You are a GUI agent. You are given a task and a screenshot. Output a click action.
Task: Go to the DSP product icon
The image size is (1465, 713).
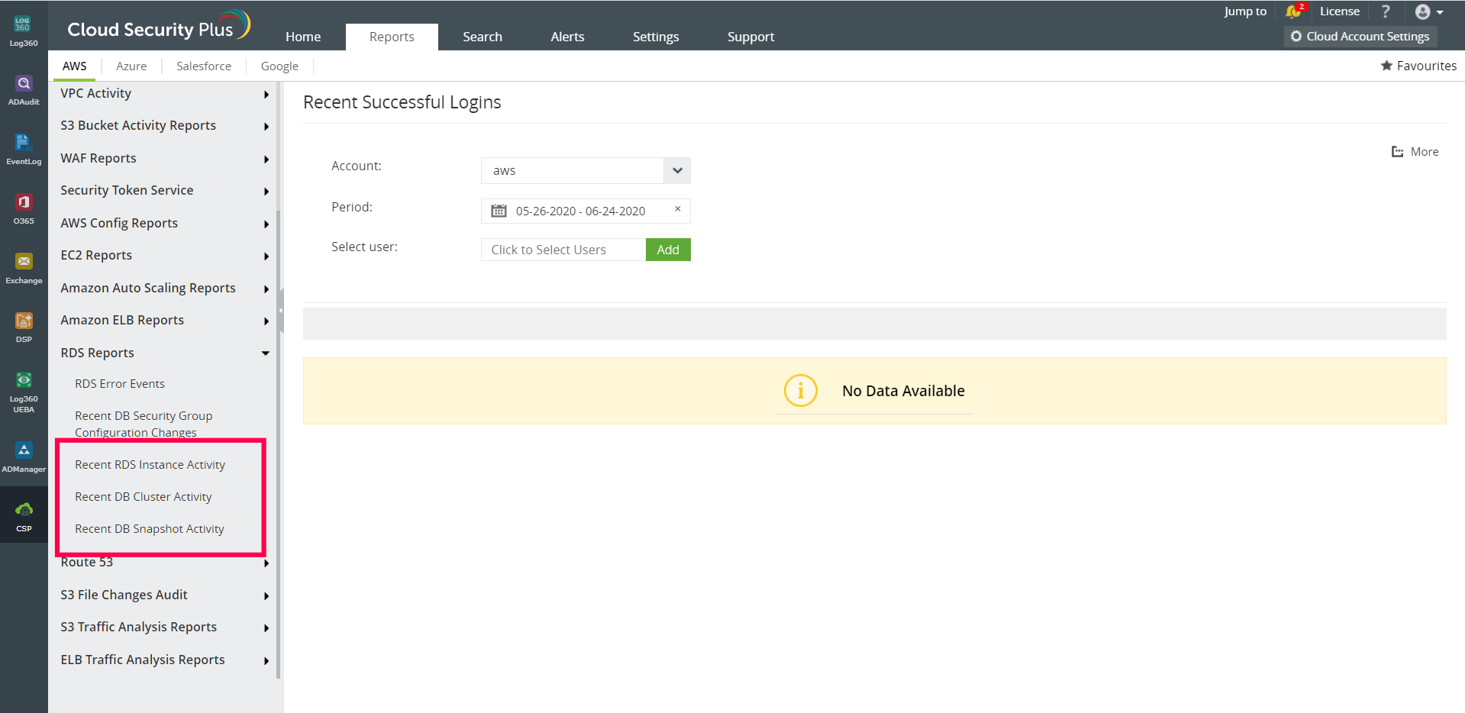coord(24,321)
